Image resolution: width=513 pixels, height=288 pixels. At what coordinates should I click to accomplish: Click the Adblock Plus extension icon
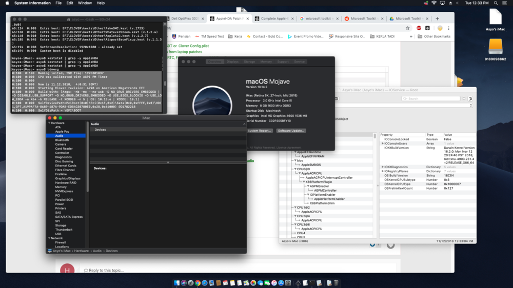[x=419, y=28]
